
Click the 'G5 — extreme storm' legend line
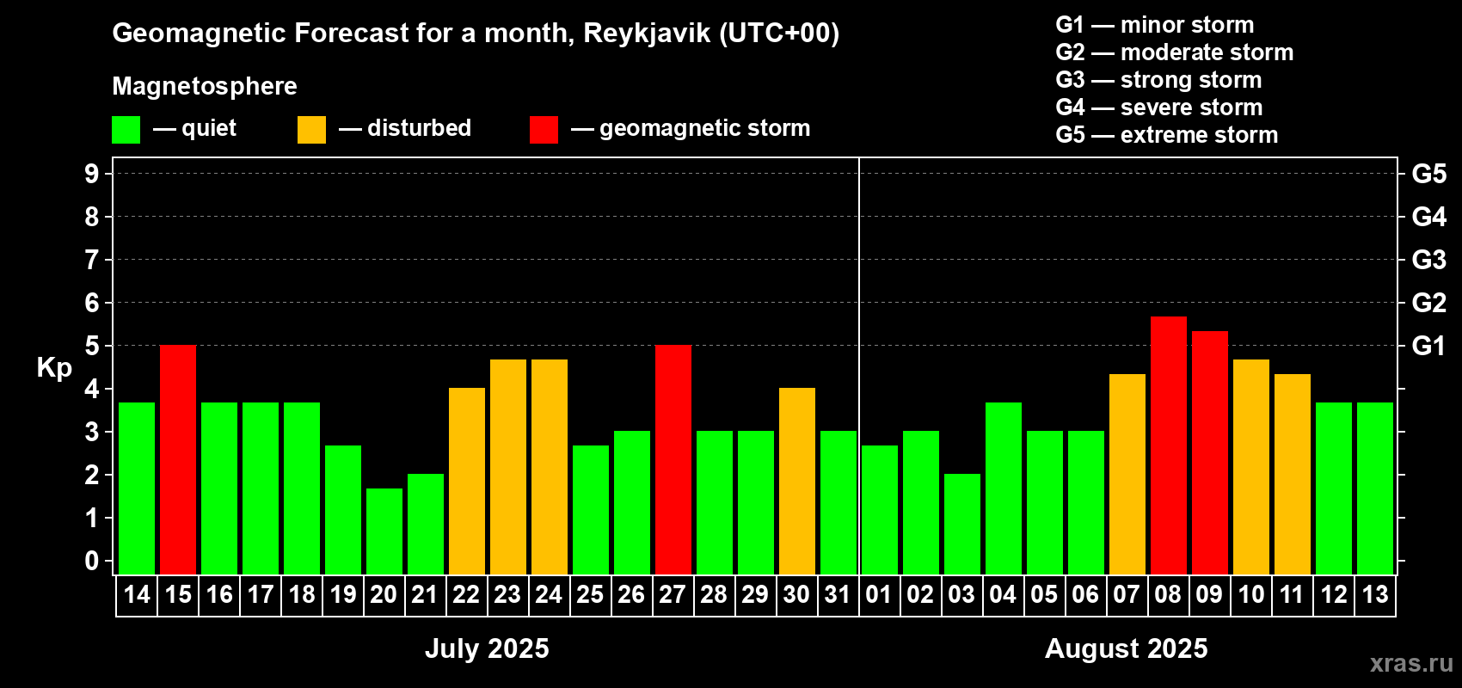[1167, 135]
